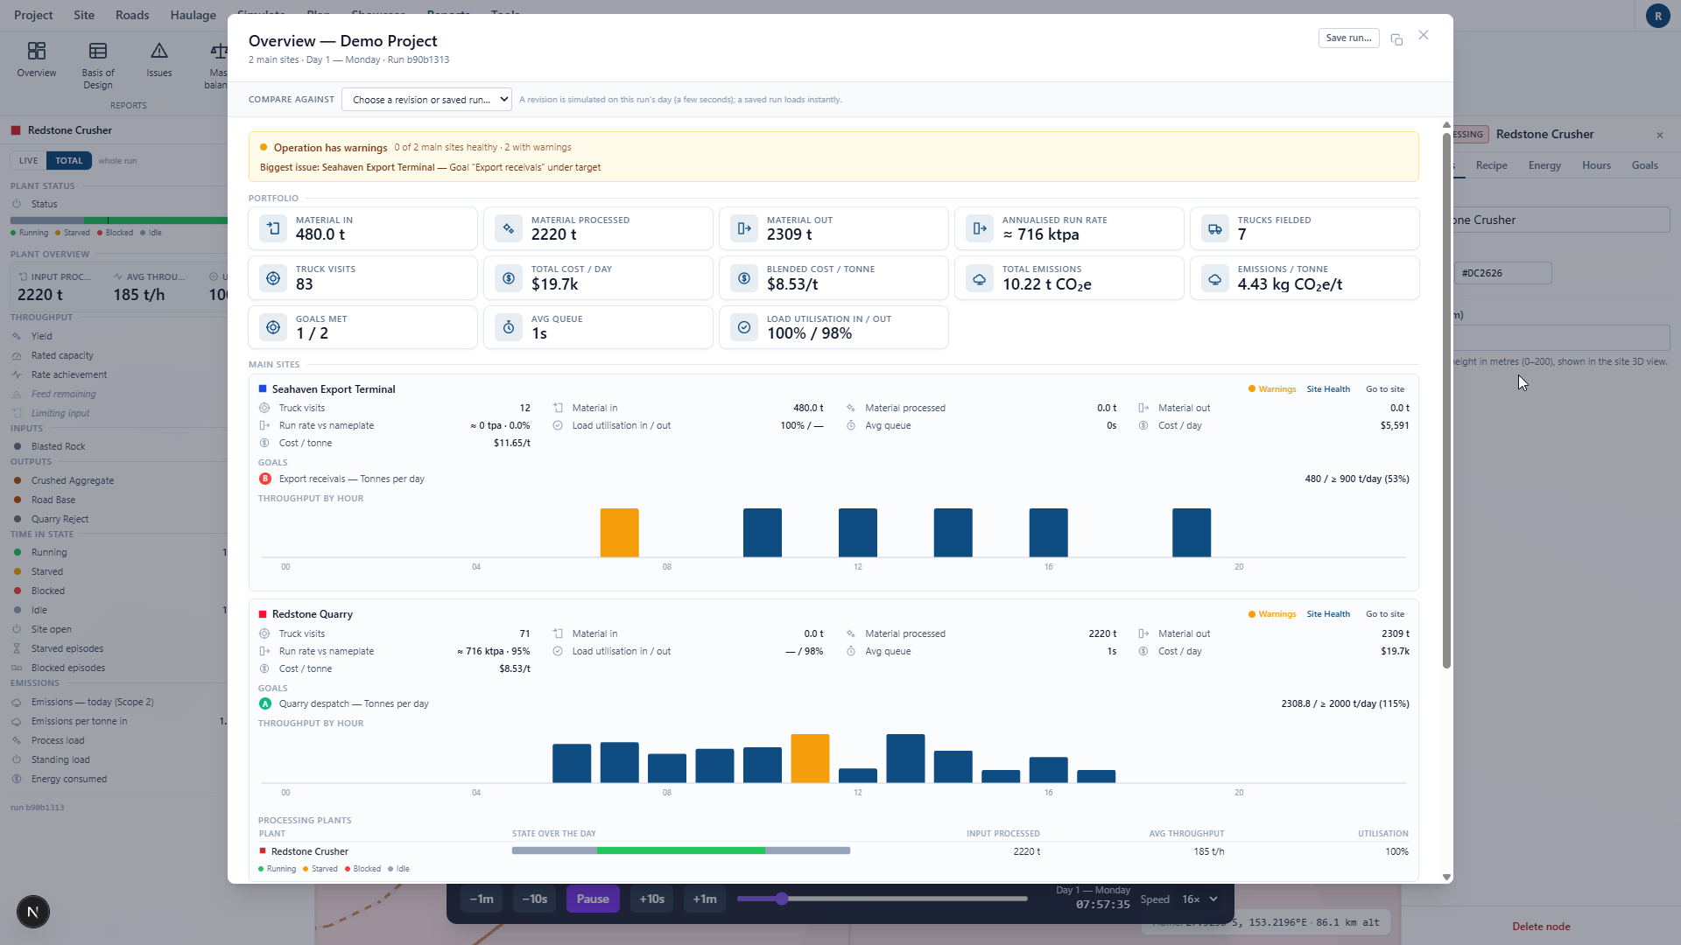Screen dimensions: 1681x945
Task: Switch to the Energy tab
Action: (1544, 165)
